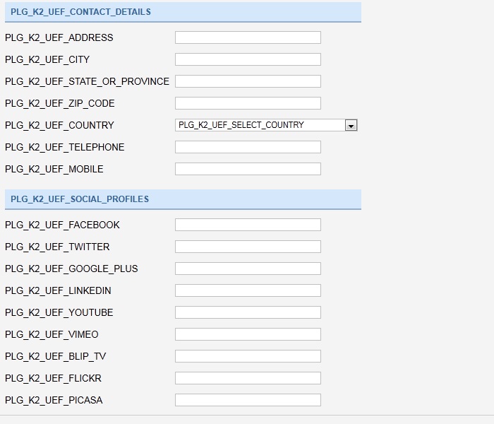The image size is (494, 424).
Task: Click the PLG_K2_UEF_ZIP_CODE input
Action: 248,103
